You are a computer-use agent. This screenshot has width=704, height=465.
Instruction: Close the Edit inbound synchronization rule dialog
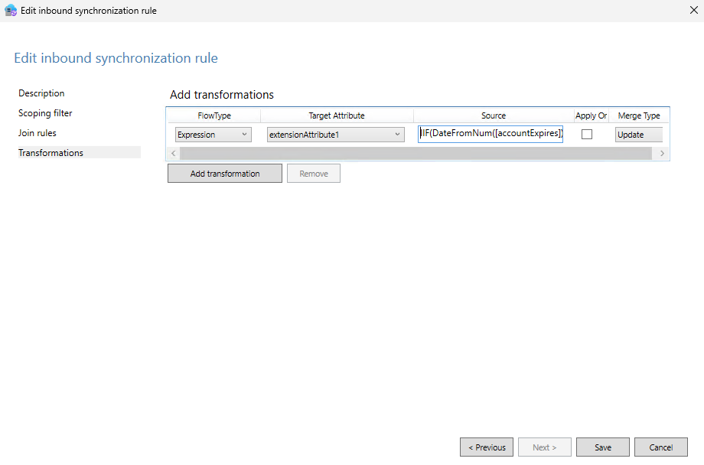pos(694,10)
